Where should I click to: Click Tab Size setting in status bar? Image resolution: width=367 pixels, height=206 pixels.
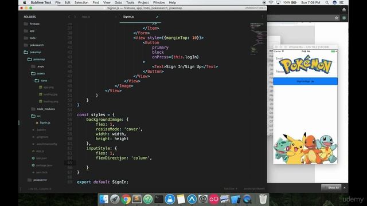coord(231,189)
